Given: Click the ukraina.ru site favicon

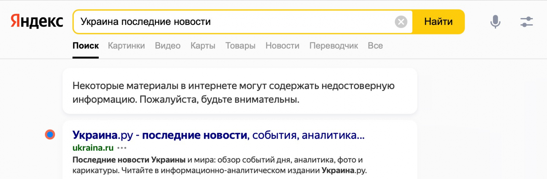Looking at the screenshot, I should pos(50,135).
